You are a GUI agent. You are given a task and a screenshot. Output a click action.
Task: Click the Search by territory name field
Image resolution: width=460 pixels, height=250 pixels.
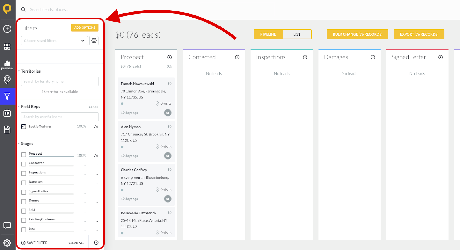click(60, 82)
